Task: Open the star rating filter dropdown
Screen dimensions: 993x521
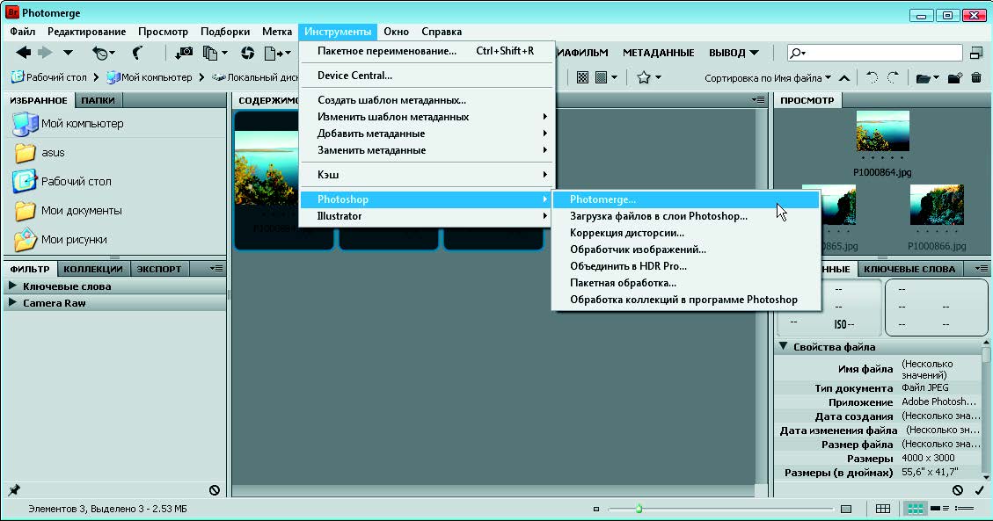Action: point(649,77)
